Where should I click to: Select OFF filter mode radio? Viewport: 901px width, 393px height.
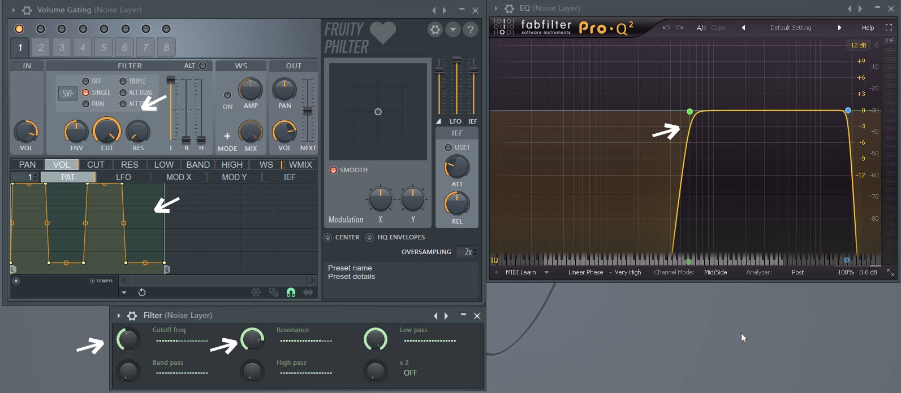pyautogui.click(x=86, y=81)
